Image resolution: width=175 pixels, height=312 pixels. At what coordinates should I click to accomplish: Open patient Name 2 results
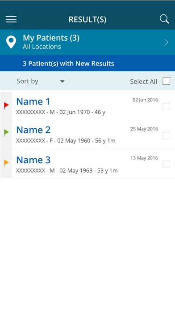click(33, 130)
